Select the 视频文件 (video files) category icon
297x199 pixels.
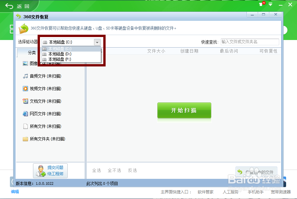pyautogui.click(x=26, y=88)
